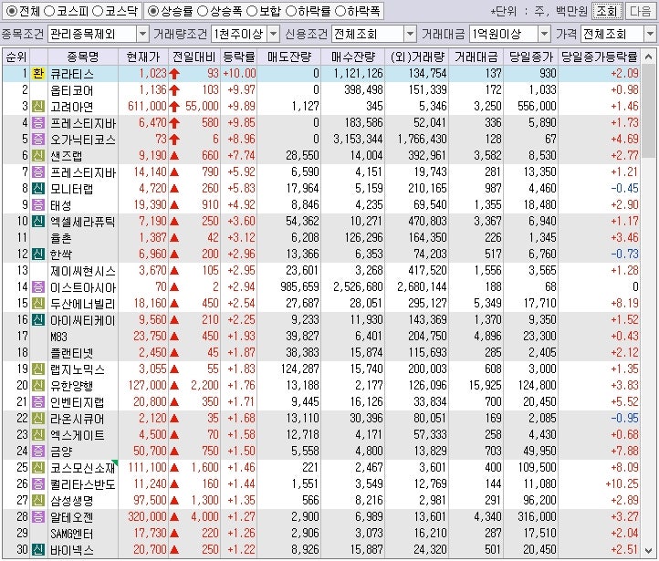The image size is (659, 561).
Task: Click the 증 badge next to 금양
Action: tap(38, 451)
